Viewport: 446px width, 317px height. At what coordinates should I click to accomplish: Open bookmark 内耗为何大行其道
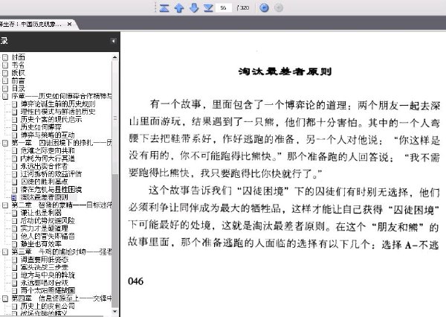click(48, 158)
